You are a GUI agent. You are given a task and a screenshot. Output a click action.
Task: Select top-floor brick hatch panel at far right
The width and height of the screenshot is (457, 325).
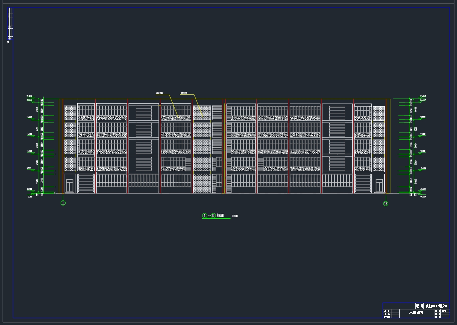pyautogui.click(x=379, y=114)
